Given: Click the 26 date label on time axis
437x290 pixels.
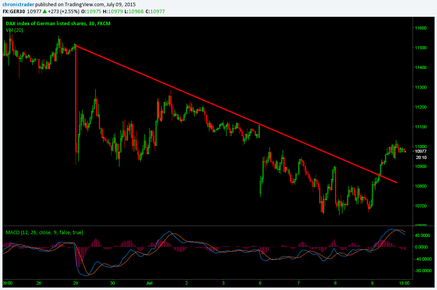Looking at the screenshot, I should pyautogui.click(x=39, y=283).
